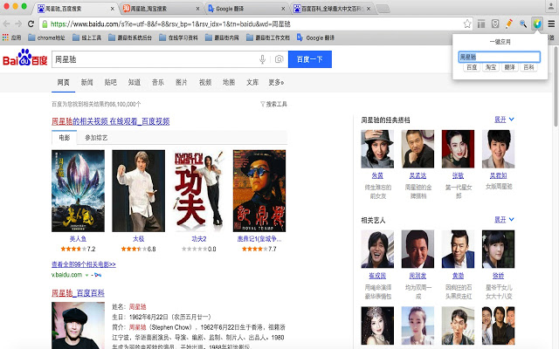Open the 美人鱼 movie poster
The width and height of the screenshot is (559, 349).
(78, 191)
